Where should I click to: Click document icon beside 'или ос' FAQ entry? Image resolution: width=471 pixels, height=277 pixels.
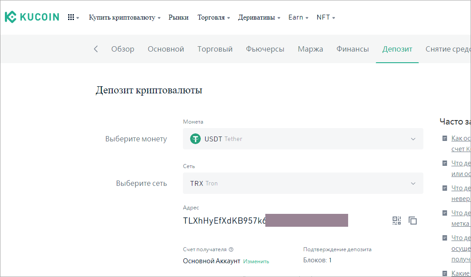445,163
